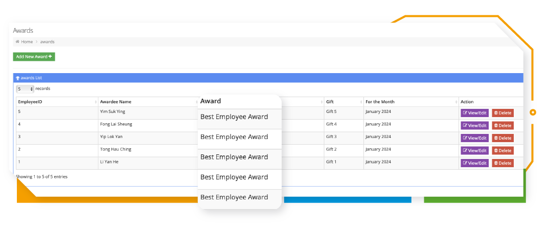Screen dimensions: 548x251
Task: Select the Action column header
Action: 491,102
